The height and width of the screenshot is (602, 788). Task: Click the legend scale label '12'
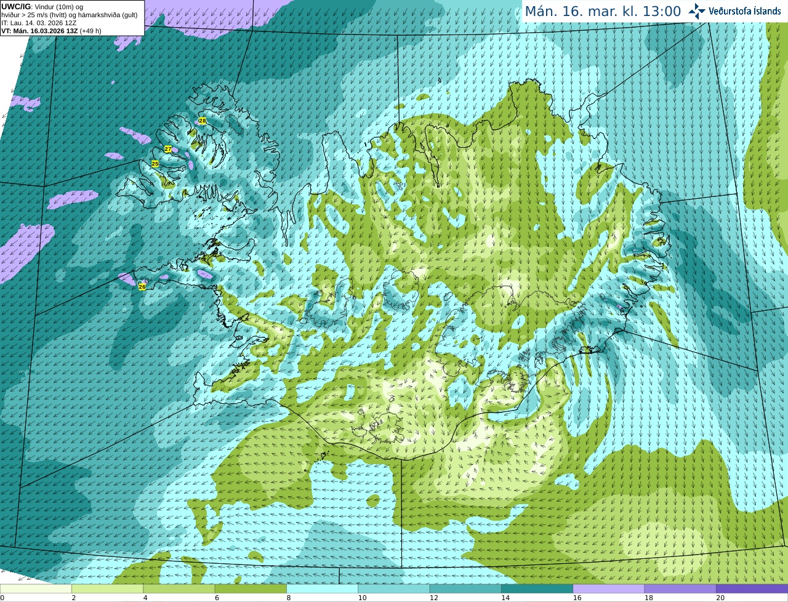433,598
